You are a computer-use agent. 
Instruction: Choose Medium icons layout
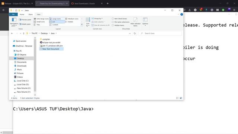point(72,19)
